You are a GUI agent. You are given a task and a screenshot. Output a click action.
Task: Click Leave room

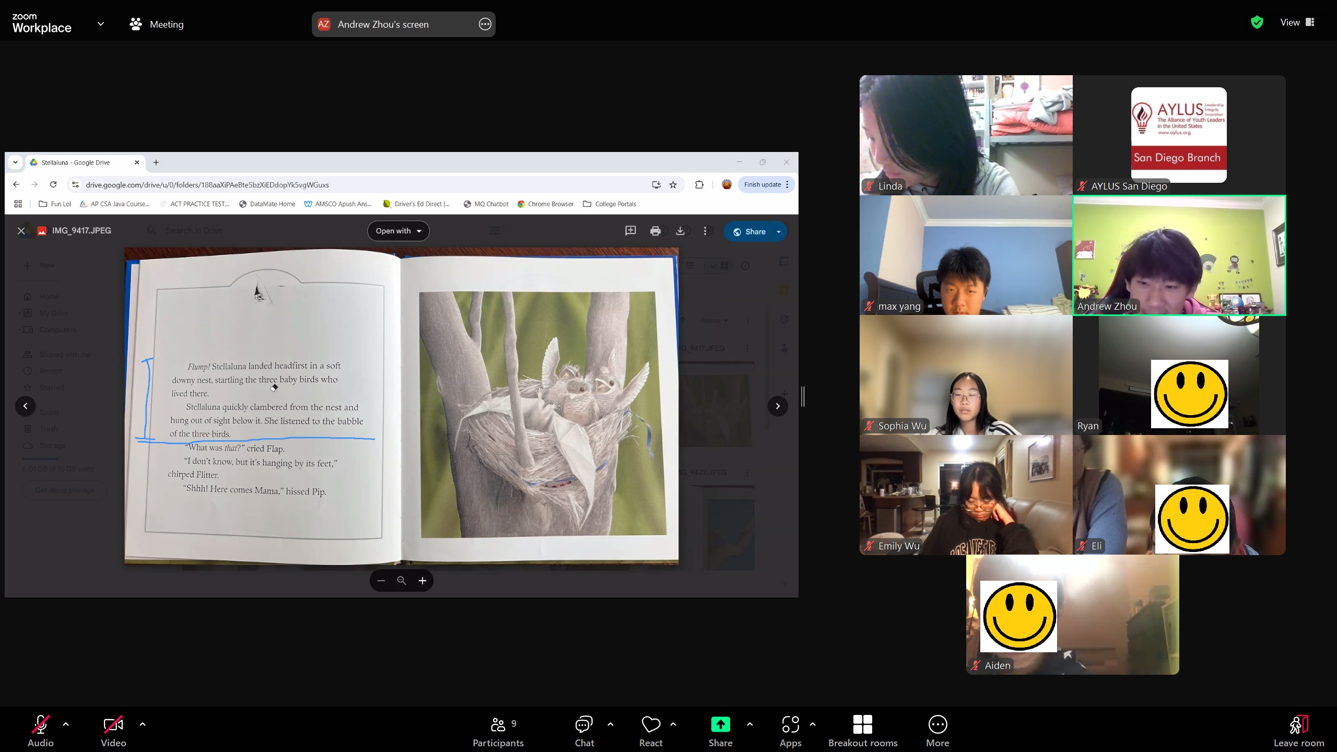click(x=1298, y=731)
